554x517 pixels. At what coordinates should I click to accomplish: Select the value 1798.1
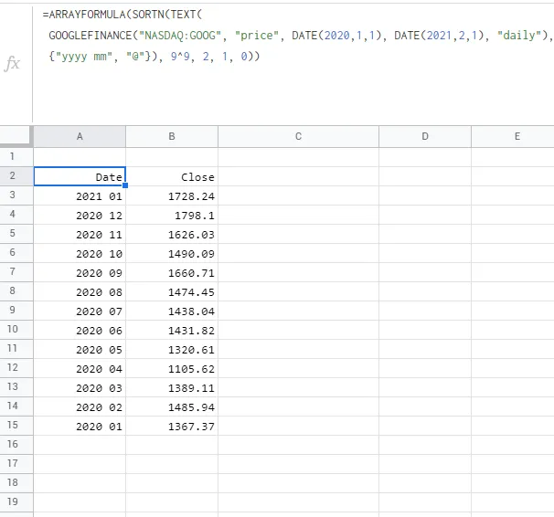[x=172, y=215]
